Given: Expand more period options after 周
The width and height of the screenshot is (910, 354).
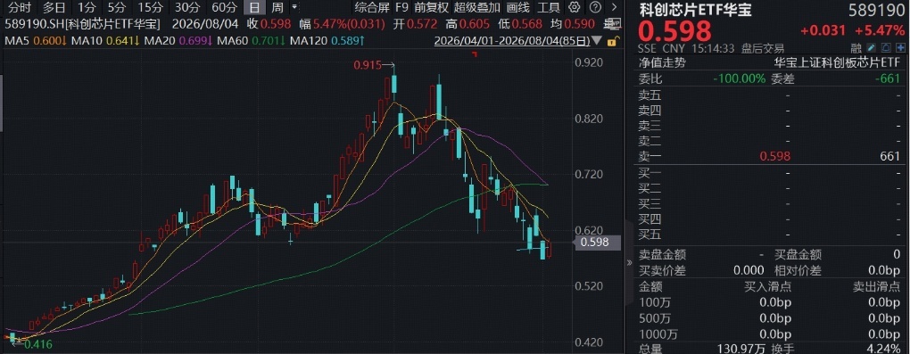Looking at the screenshot, I should (294, 7).
